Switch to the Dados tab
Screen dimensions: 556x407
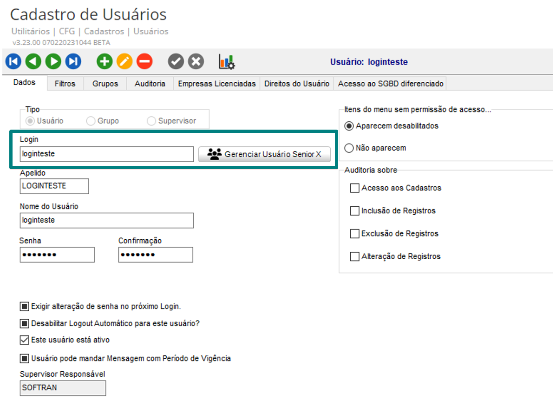tap(25, 83)
